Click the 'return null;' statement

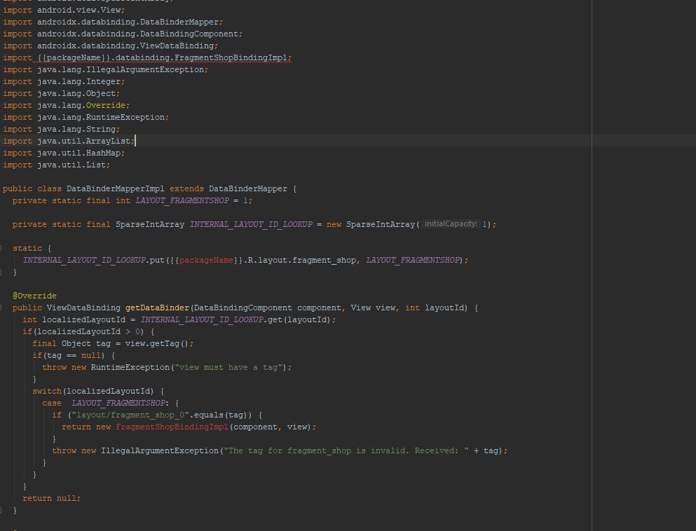pyautogui.click(x=51, y=499)
